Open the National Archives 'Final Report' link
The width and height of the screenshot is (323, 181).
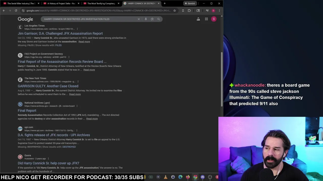click(27, 111)
